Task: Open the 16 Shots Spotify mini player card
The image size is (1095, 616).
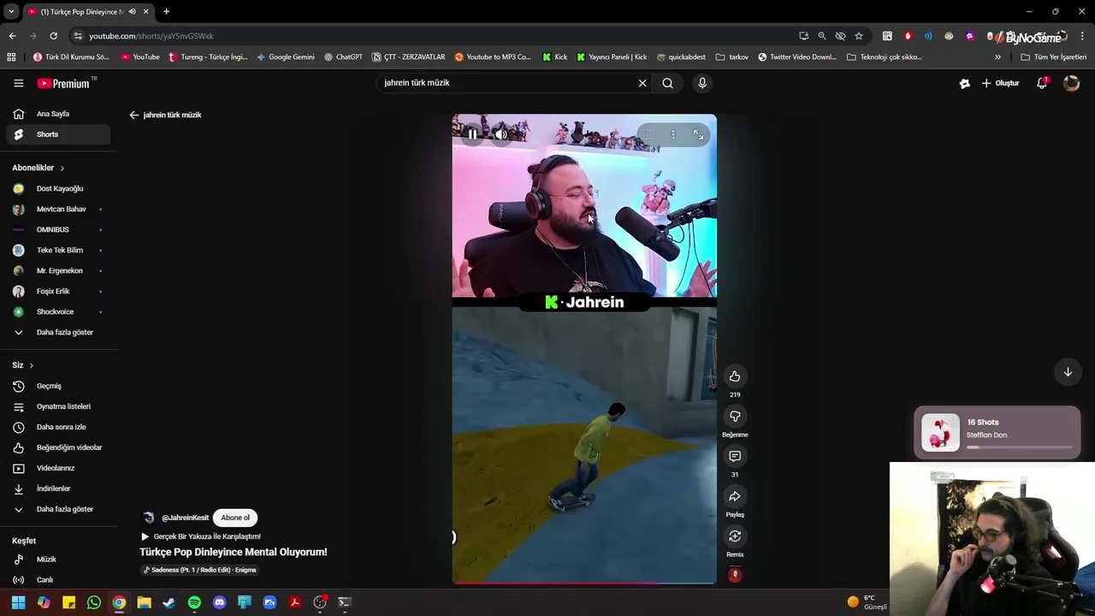Action: [997, 433]
